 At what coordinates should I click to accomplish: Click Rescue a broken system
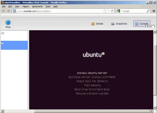tap(92, 93)
